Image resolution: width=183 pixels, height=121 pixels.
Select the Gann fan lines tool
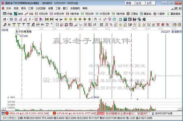click(62, 24)
